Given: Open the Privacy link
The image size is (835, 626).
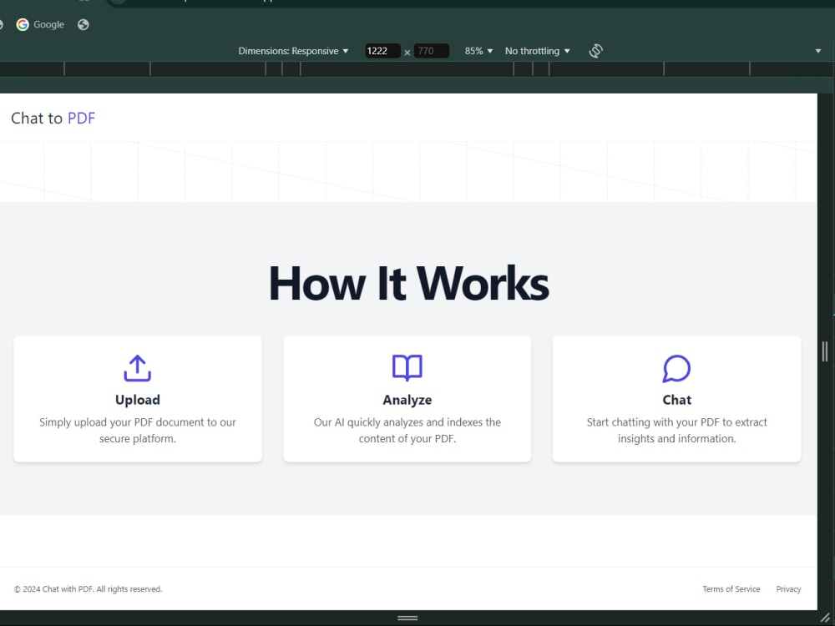Looking at the screenshot, I should (788, 588).
